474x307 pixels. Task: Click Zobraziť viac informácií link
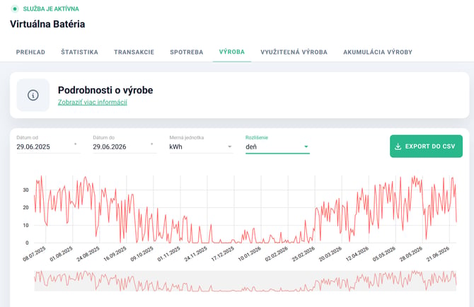click(93, 102)
